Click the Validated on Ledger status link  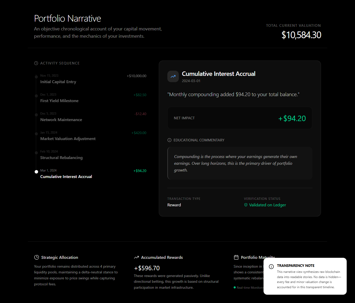[x=267, y=205]
